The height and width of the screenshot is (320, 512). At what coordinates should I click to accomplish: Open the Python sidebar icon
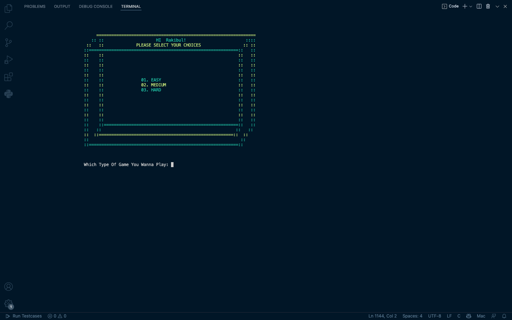point(9,94)
